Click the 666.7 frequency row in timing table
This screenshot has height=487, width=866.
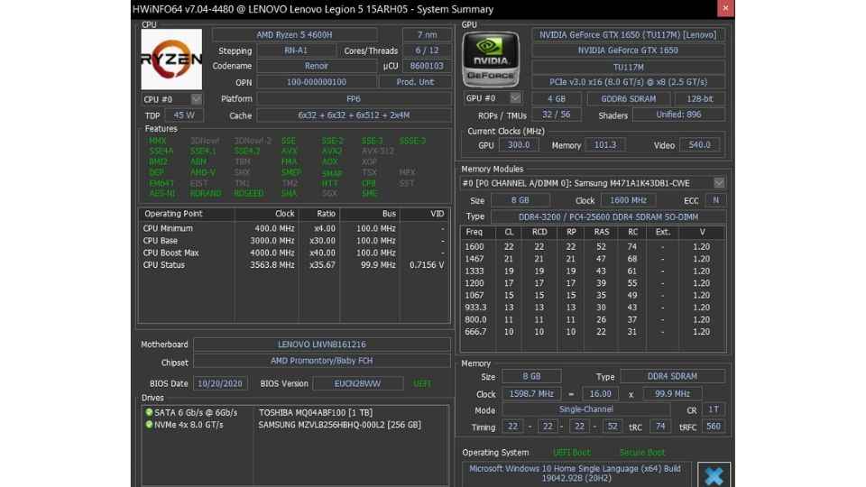[x=593, y=332]
